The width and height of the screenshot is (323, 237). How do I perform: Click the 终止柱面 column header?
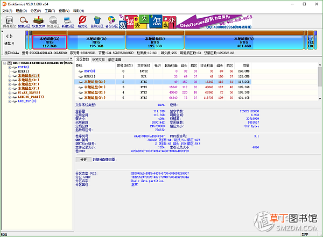point(207,66)
